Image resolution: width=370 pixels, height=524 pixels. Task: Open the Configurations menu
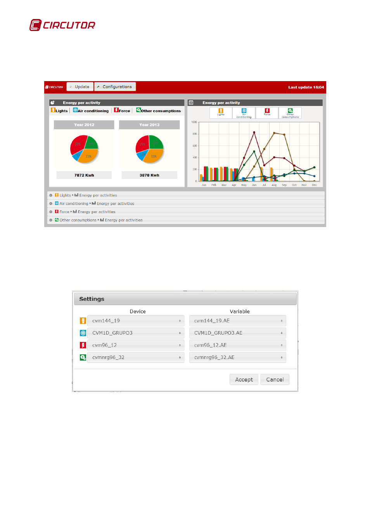[115, 87]
